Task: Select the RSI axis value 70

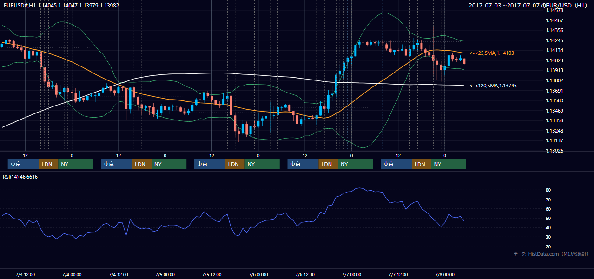Action: pos(548,199)
